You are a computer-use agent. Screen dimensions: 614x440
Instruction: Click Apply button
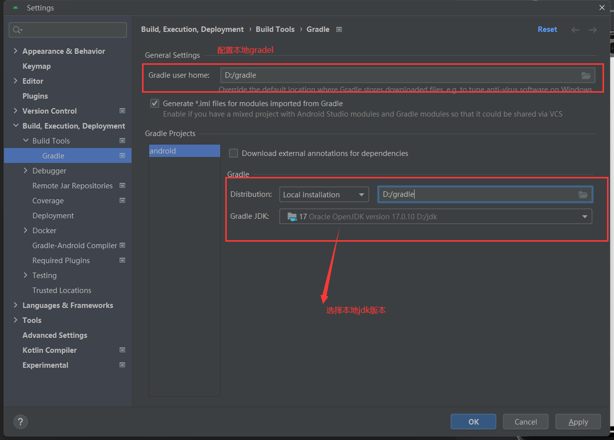pos(578,422)
